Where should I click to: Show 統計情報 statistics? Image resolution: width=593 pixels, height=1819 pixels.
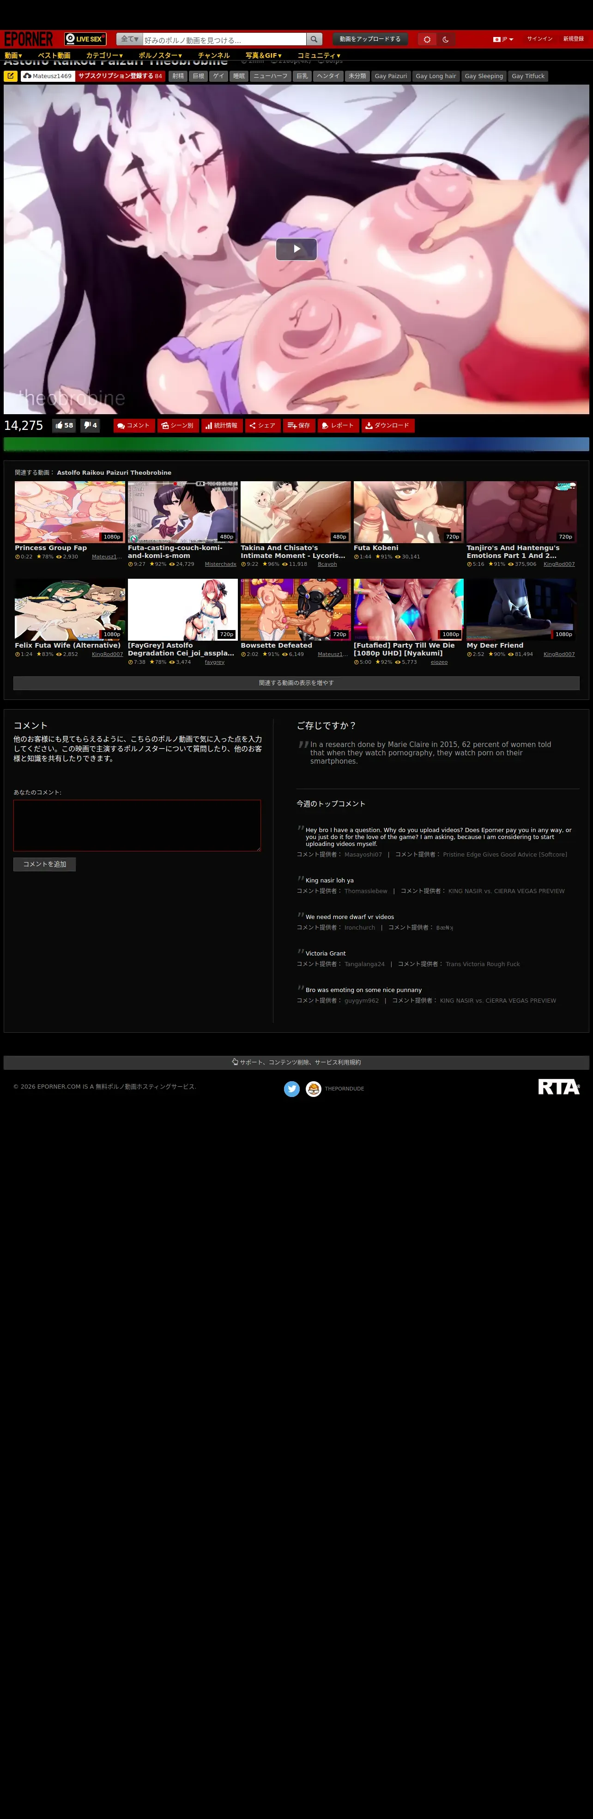pyautogui.click(x=222, y=425)
